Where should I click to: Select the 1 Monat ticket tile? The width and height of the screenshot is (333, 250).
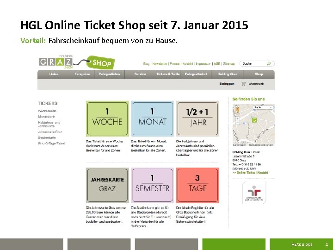click(x=153, y=119)
